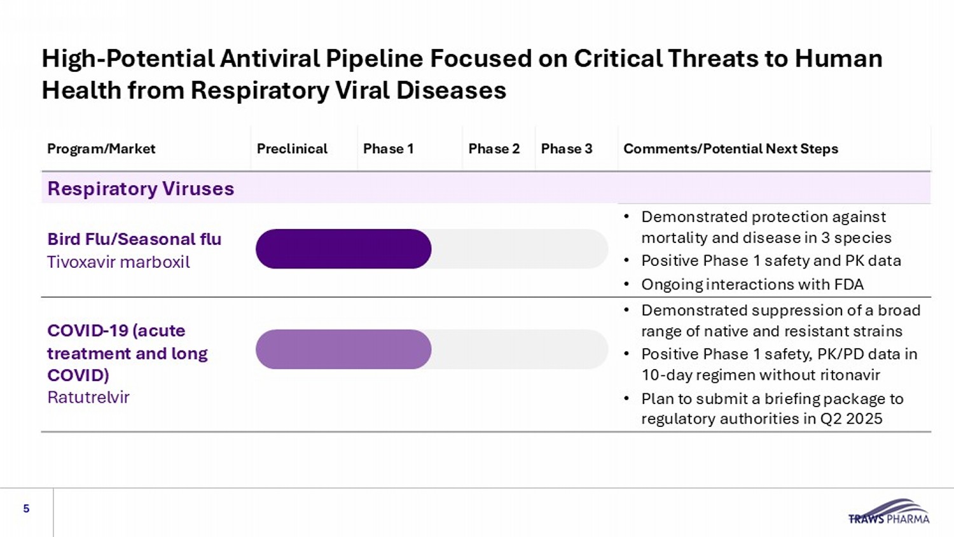Click the Phase 2 column header

tap(494, 149)
